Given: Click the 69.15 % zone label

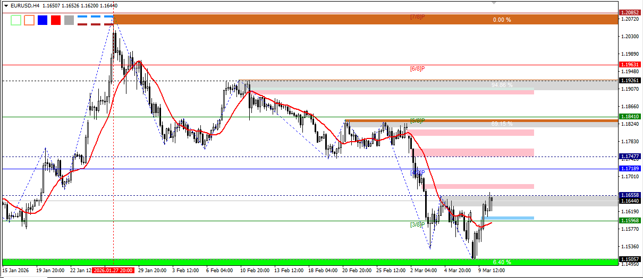Looking at the screenshot, I should pos(502,124).
